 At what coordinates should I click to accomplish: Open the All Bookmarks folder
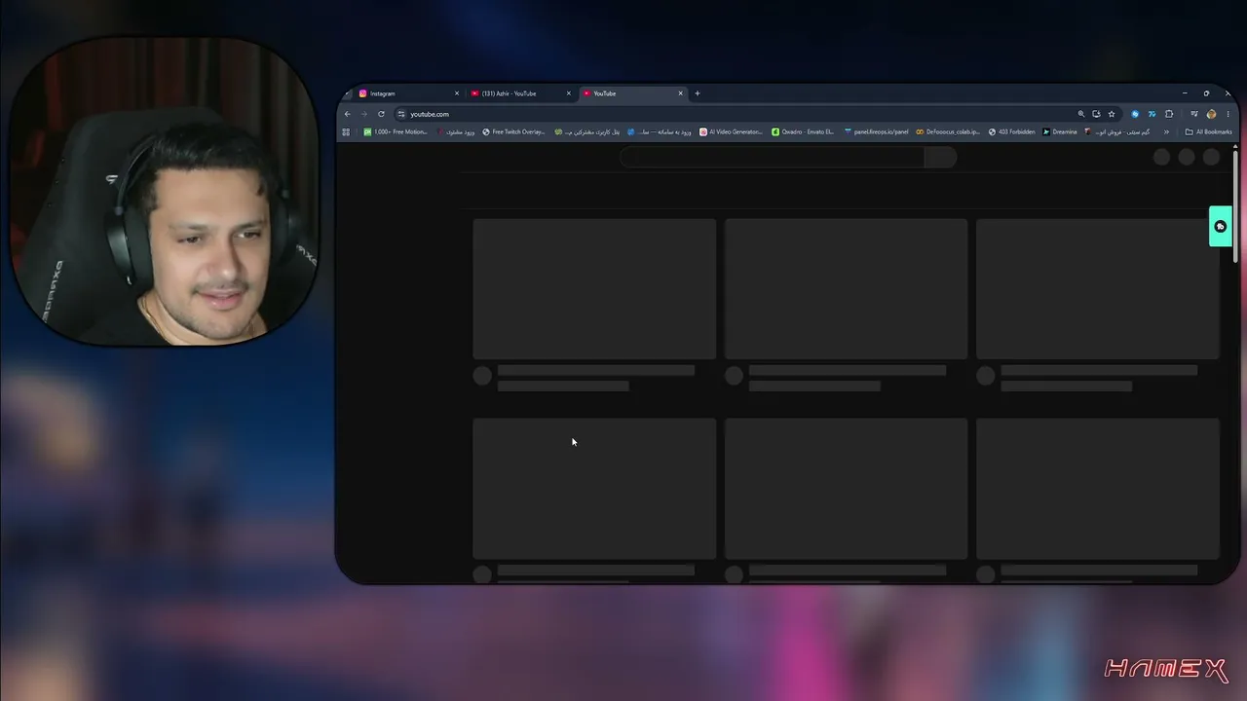click(1209, 132)
